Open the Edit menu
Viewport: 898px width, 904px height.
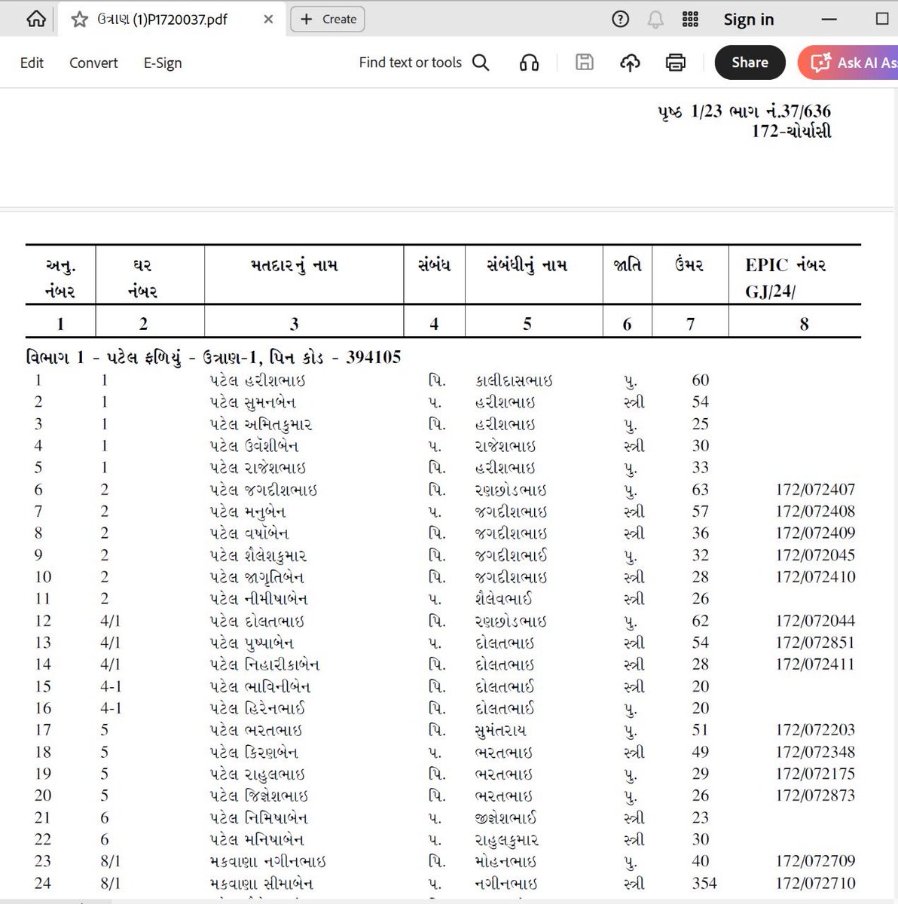point(32,63)
